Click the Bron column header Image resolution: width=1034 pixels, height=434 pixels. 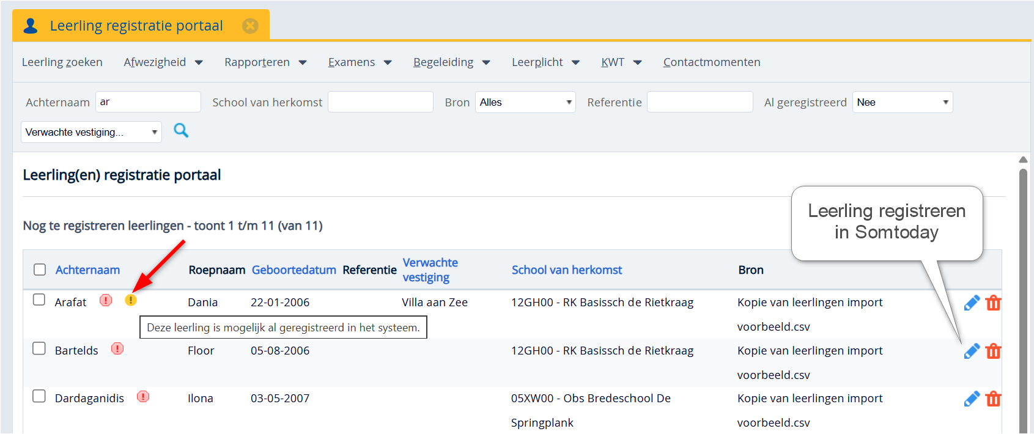(751, 270)
